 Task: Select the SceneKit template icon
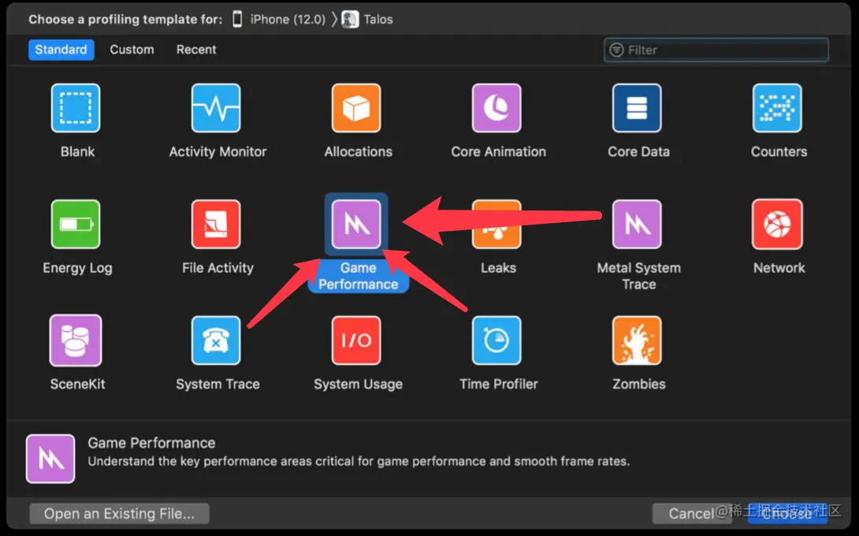(76, 341)
